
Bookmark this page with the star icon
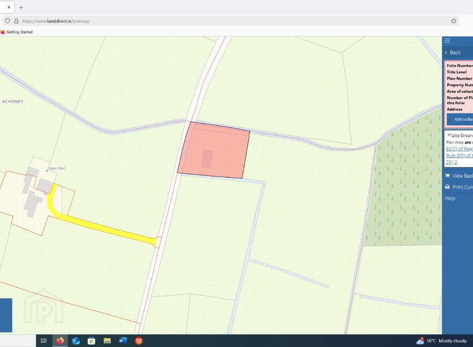click(x=454, y=21)
